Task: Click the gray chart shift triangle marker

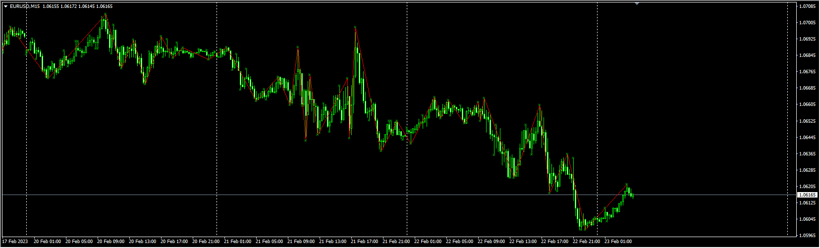Action: click(637, 3)
